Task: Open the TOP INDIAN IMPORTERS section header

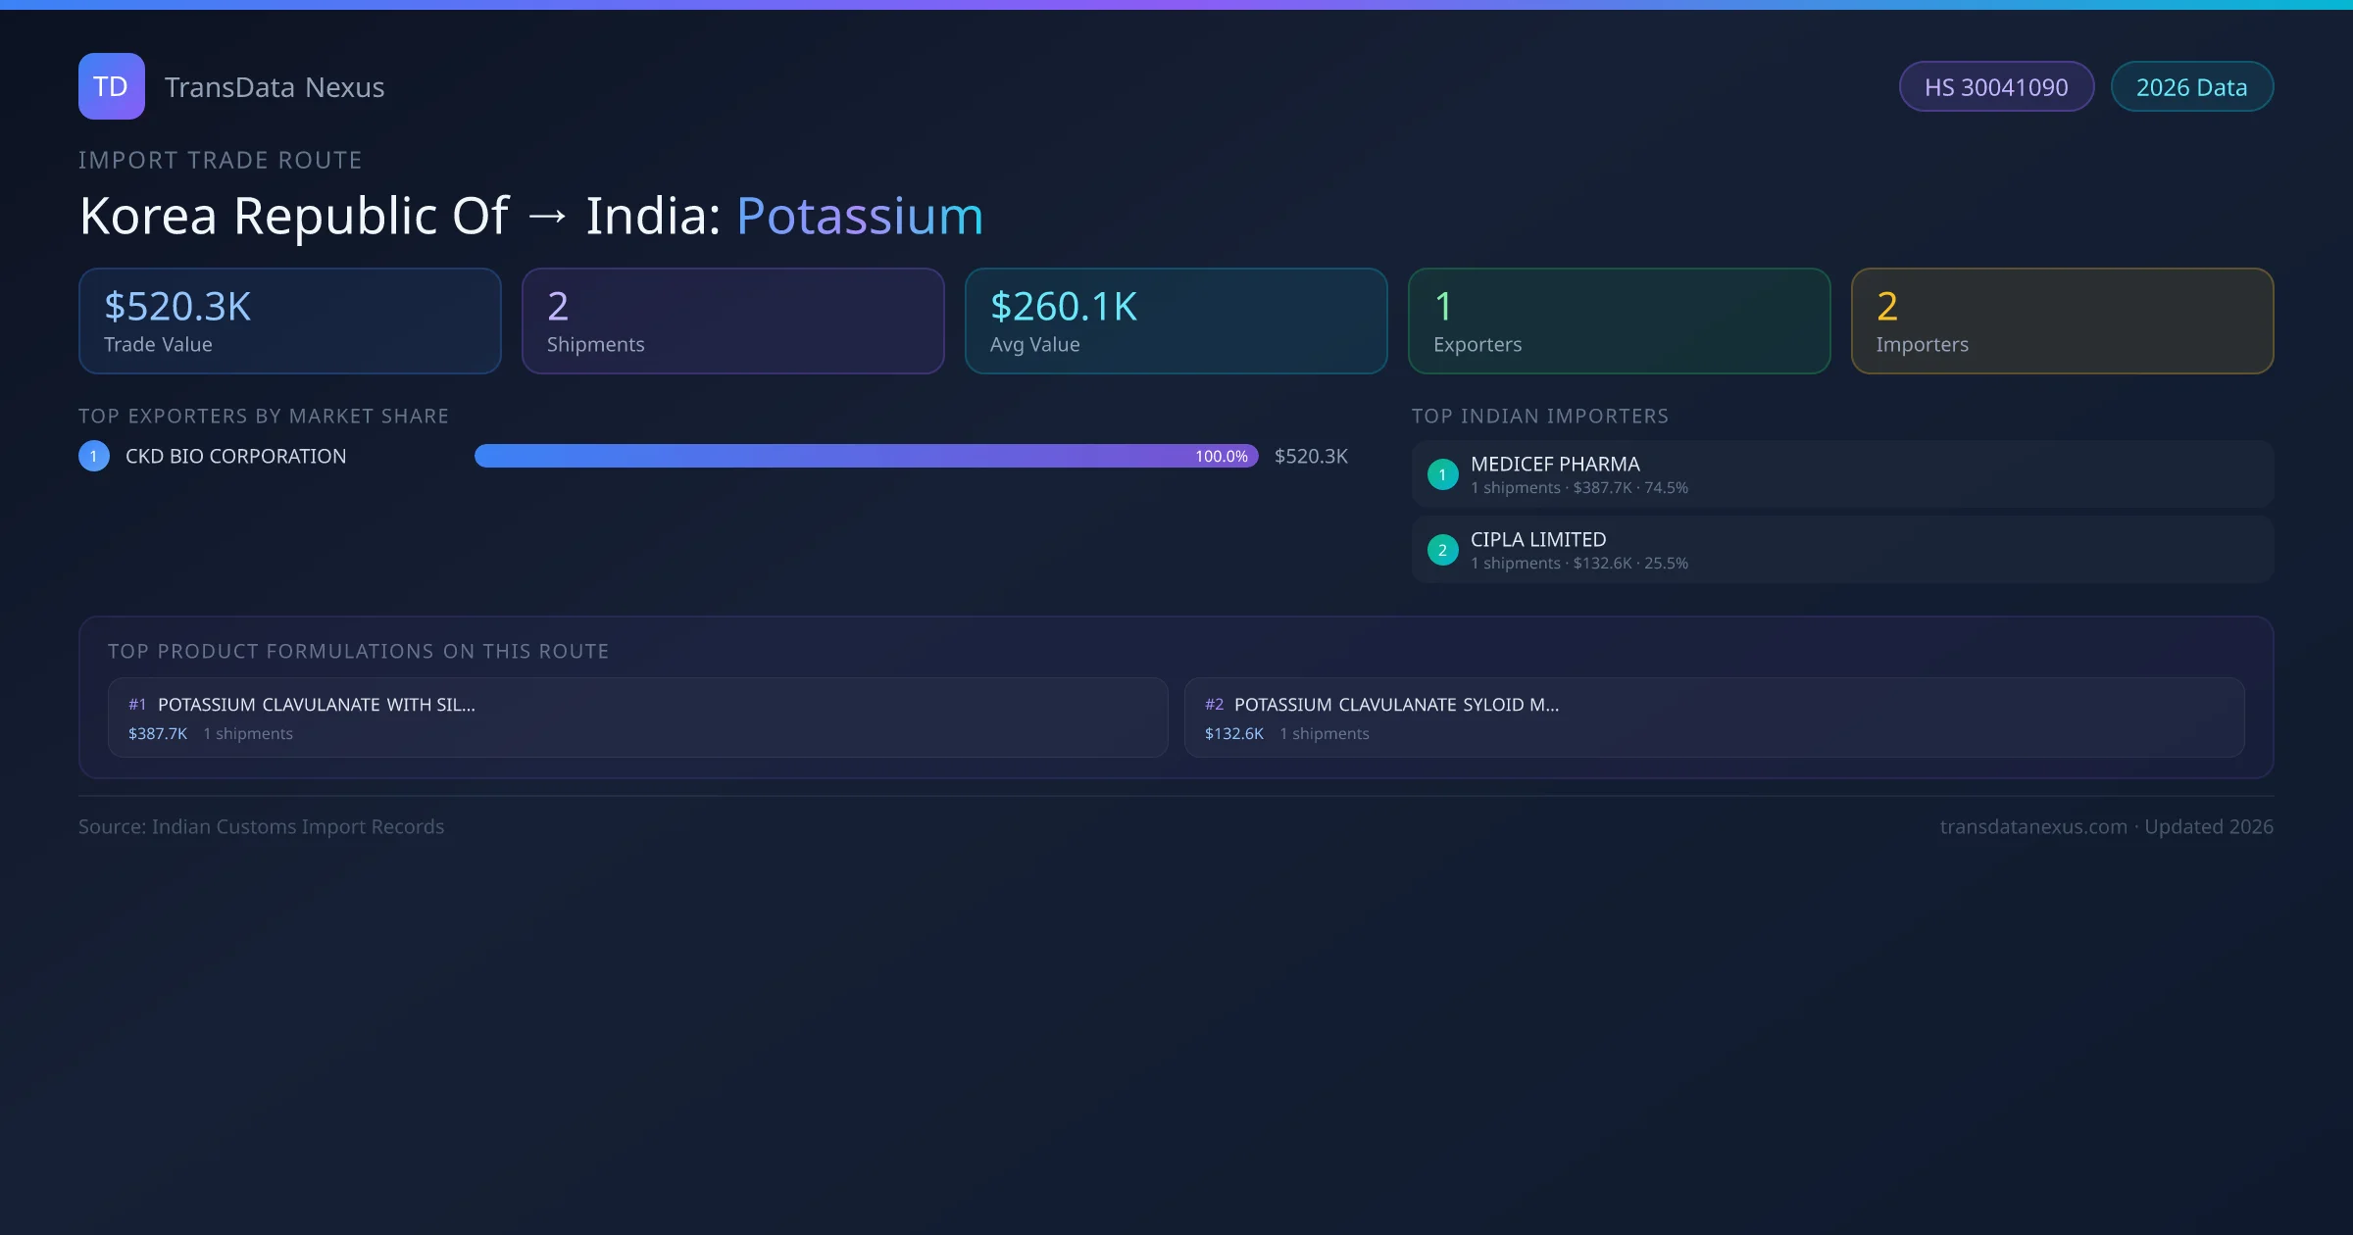Action: pos(1540,416)
